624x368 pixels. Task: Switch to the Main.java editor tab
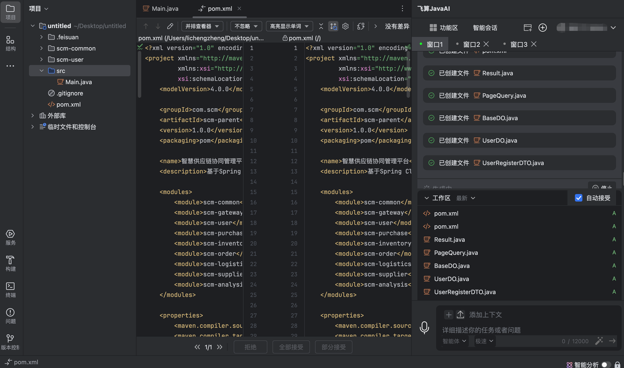point(160,8)
